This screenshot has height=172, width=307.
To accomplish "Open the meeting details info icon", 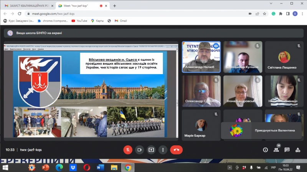I will pyautogui.click(x=265, y=150).
